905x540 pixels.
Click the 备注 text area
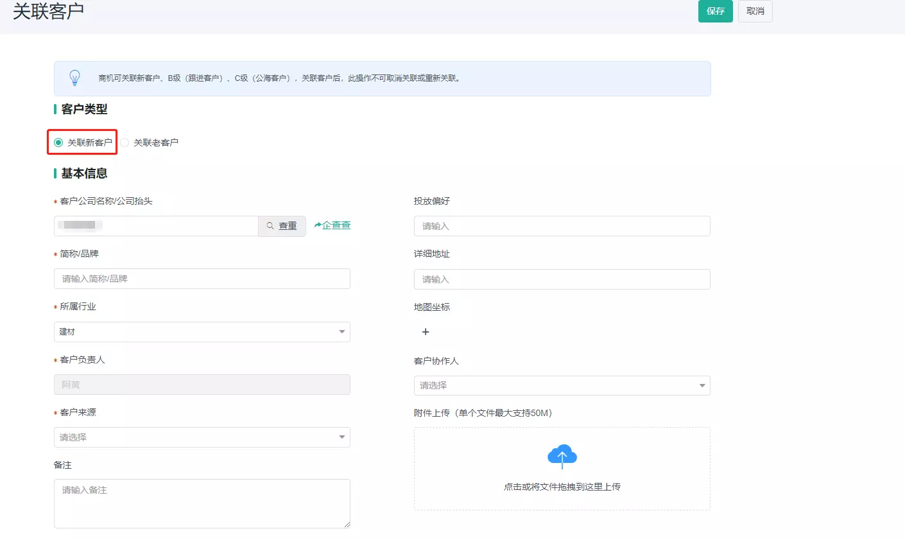pos(202,503)
